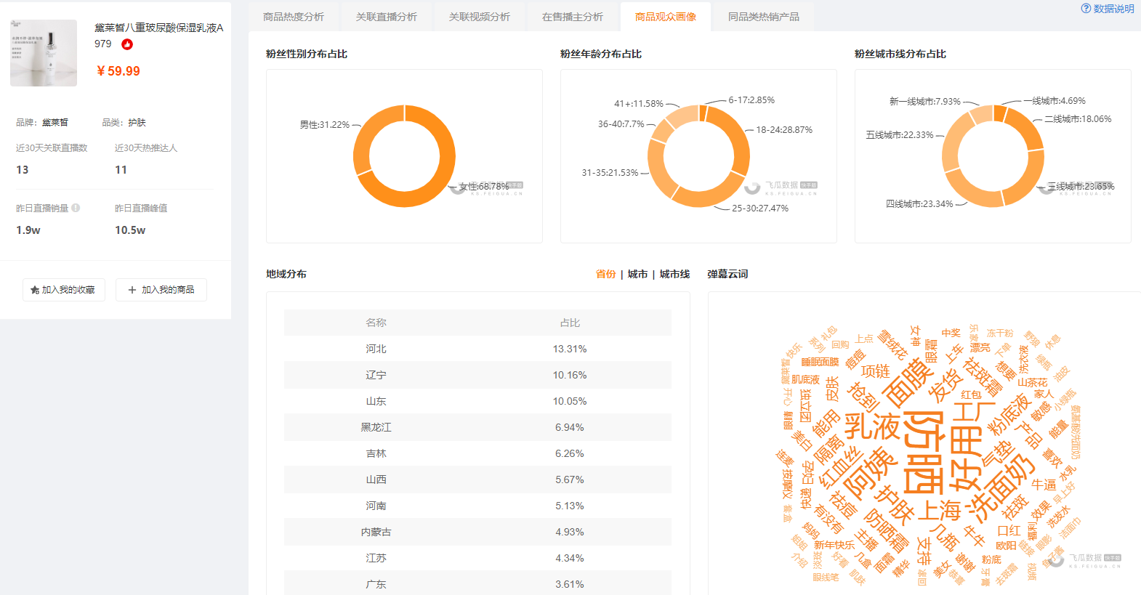Click the 数据说明 help icon
Image resolution: width=1141 pixels, height=595 pixels.
1086,9
